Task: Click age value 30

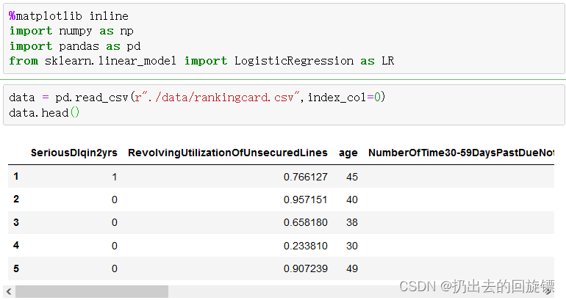Action: (352, 246)
